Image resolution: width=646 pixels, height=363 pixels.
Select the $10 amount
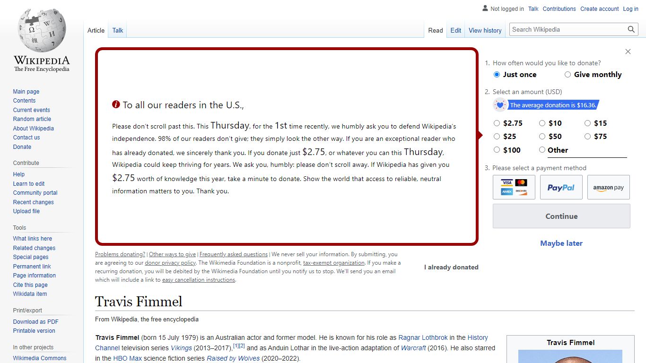542,123
